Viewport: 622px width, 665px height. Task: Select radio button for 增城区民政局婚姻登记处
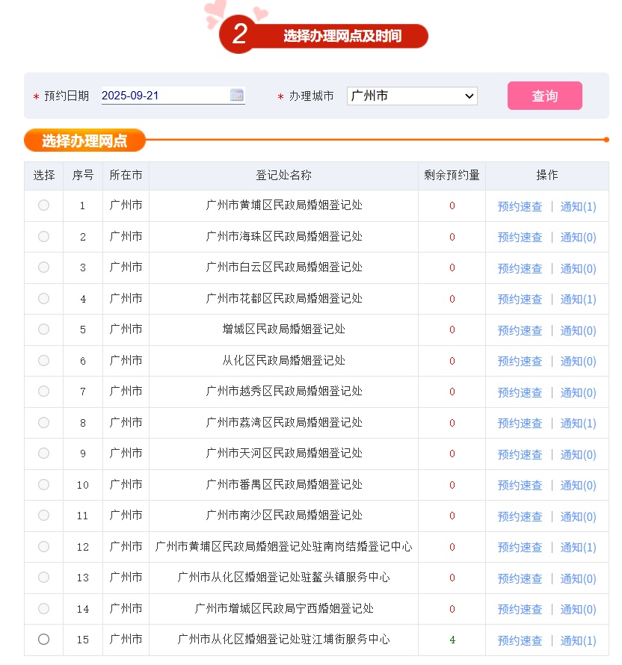[43, 330]
